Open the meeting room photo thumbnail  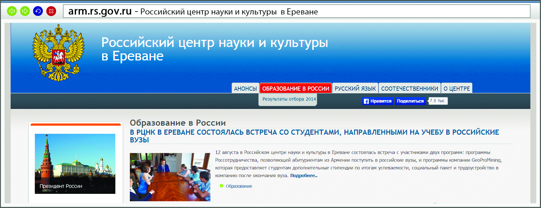pyautogui.click(x=170, y=177)
